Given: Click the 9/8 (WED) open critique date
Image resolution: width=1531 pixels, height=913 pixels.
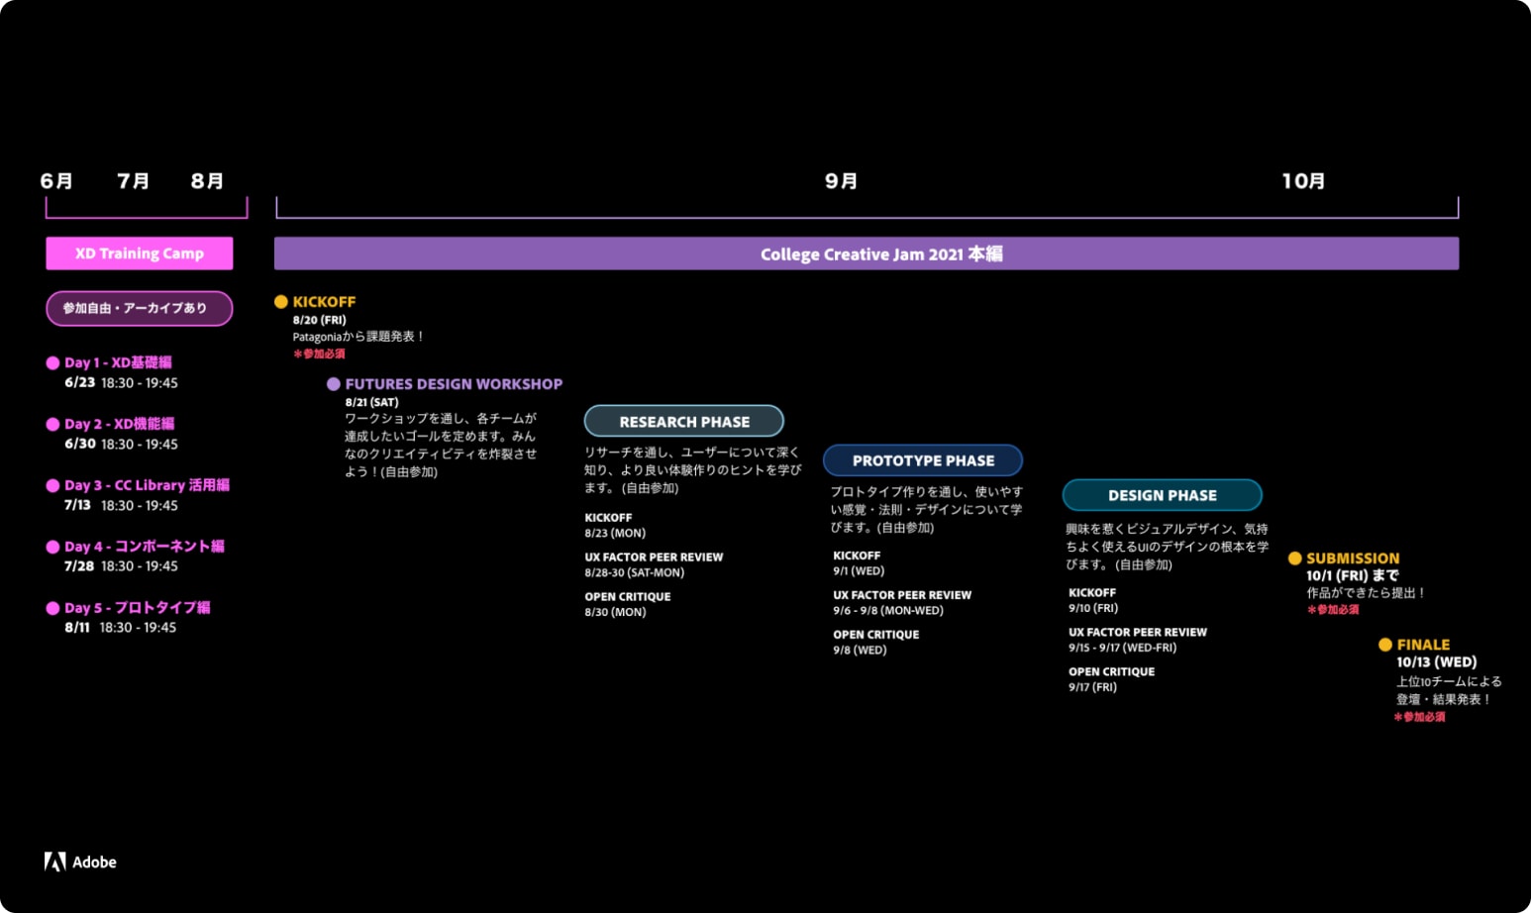Looking at the screenshot, I should coord(860,650).
